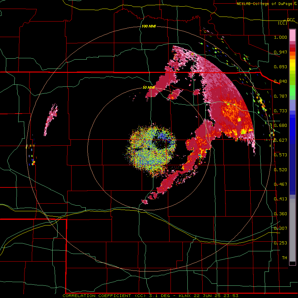This screenshot has width=298, height=298.
Task: Click the 0.573 legend value
Action: pyautogui.click(x=280, y=155)
